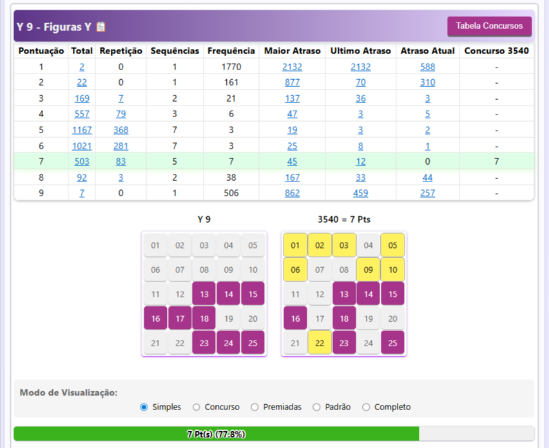Open the Tabela Concursos button
549x448 pixels.
coord(489,26)
